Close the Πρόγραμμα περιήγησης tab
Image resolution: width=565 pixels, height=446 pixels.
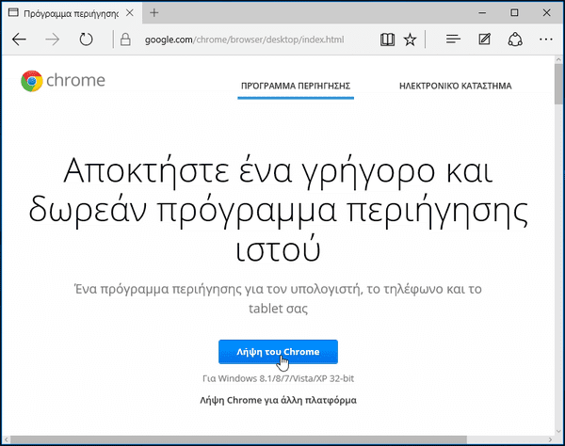[130, 13]
